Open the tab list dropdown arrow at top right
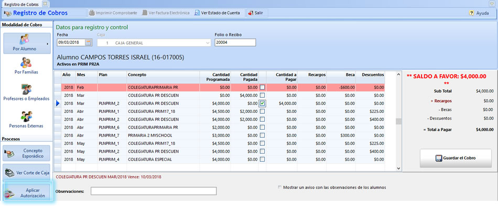The height and width of the screenshot is (206, 498). pyautogui.click(x=492, y=4)
